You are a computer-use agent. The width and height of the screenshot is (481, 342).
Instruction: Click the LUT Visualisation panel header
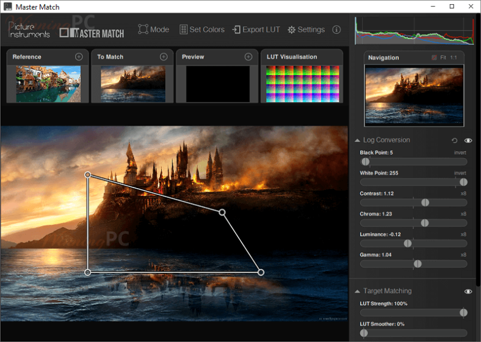302,57
